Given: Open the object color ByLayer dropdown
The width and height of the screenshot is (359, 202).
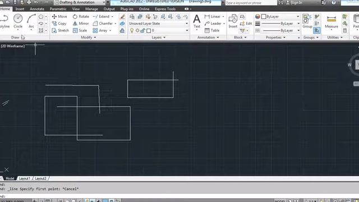Looking at the screenshot, I should (280, 16).
